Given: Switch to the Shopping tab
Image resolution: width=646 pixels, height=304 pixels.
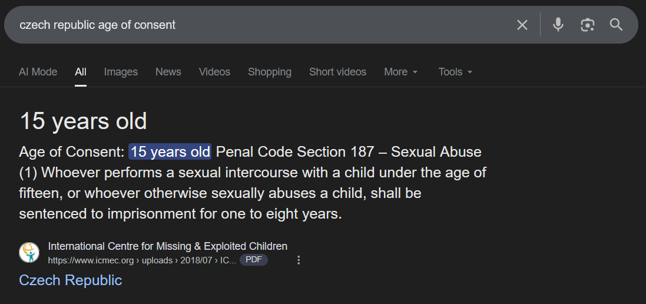Looking at the screenshot, I should 270,72.
